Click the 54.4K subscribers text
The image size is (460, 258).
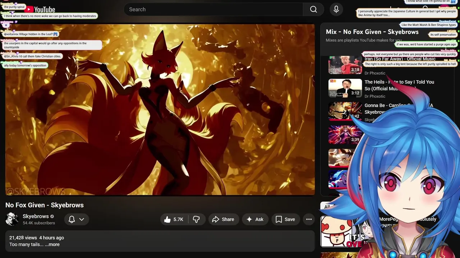[x=39, y=223]
